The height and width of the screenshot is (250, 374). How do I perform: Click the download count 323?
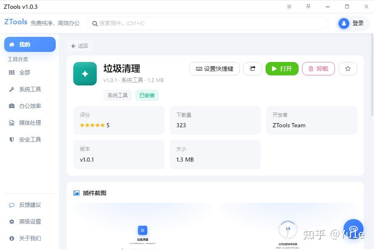(x=181, y=125)
